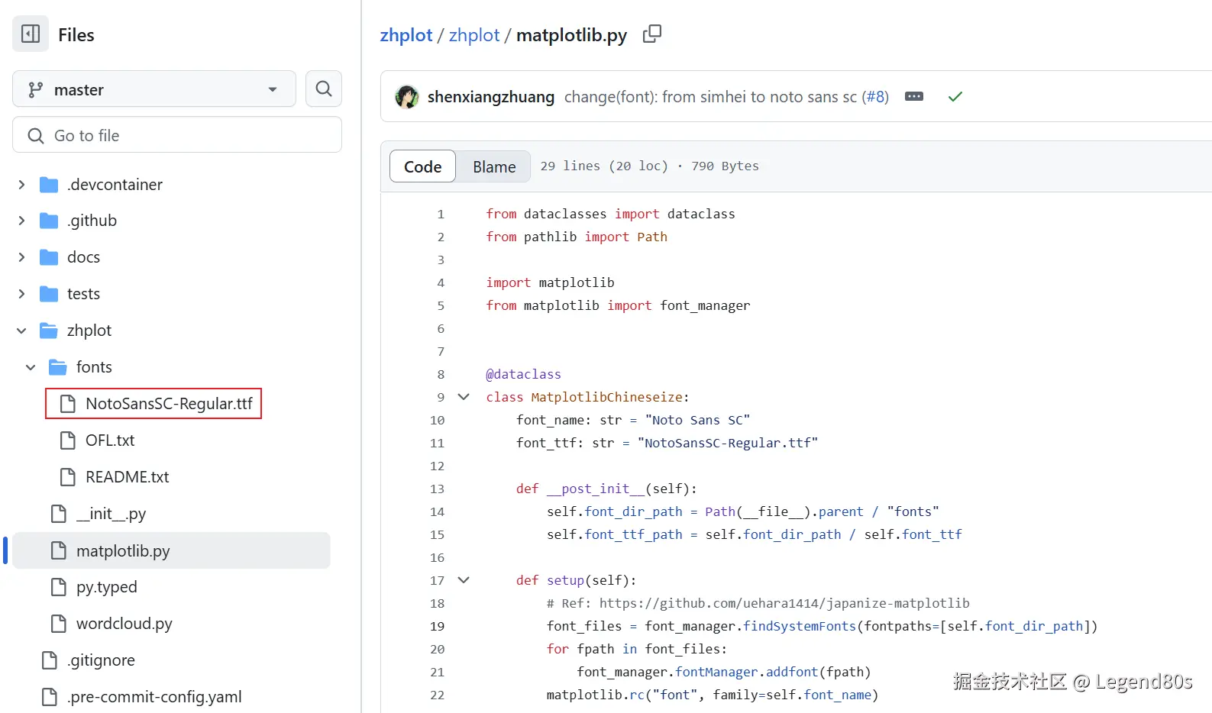The height and width of the screenshot is (713, 1212).
Task: Open the tests folder
Action: coord(83,294)
